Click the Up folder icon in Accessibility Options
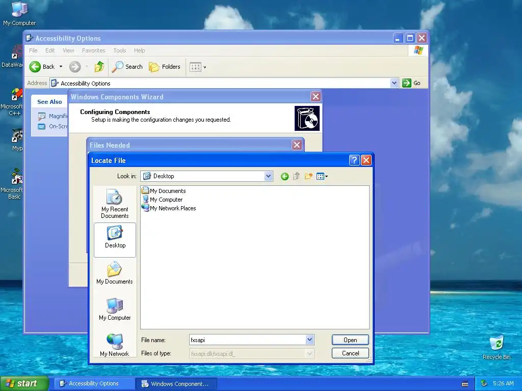Image resolution: width=522 pixels, height=391 pixels. coord(99,67)
